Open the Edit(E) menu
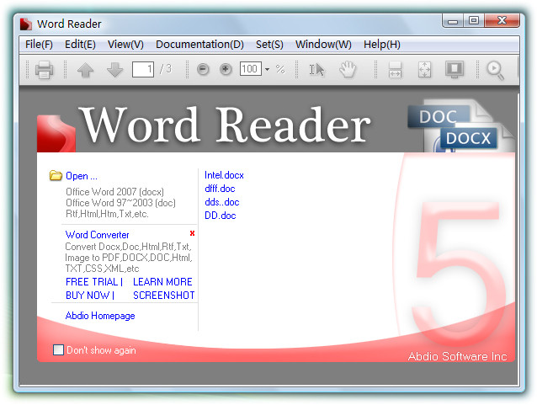537x405 pixels. 80,45
